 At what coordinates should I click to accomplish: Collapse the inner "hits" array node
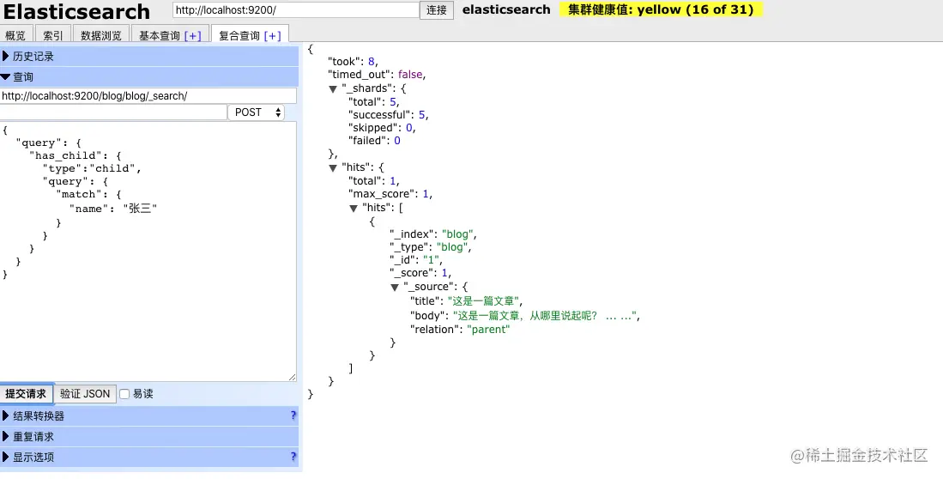(x=354, y=209)
